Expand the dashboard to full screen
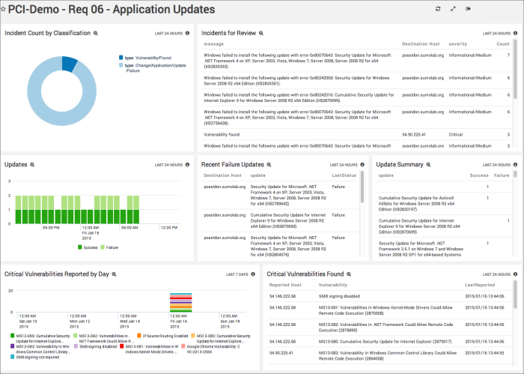Image resolution: width=524 pixels, height=374 pixels. click(453, 9)
